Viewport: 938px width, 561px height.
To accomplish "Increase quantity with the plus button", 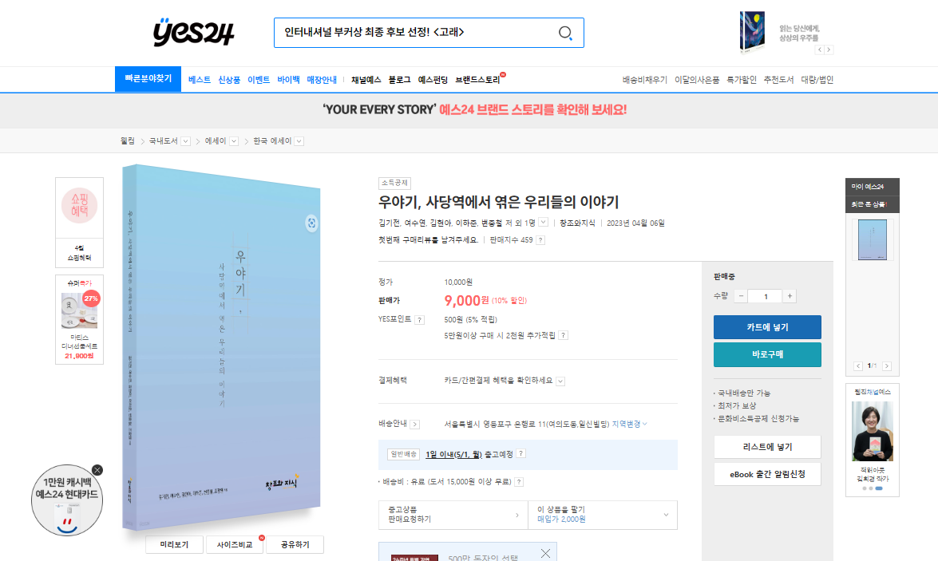I will click(790, 296).
